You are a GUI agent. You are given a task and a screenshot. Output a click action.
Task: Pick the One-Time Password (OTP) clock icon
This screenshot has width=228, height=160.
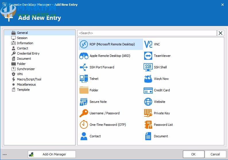pos(84,124)
